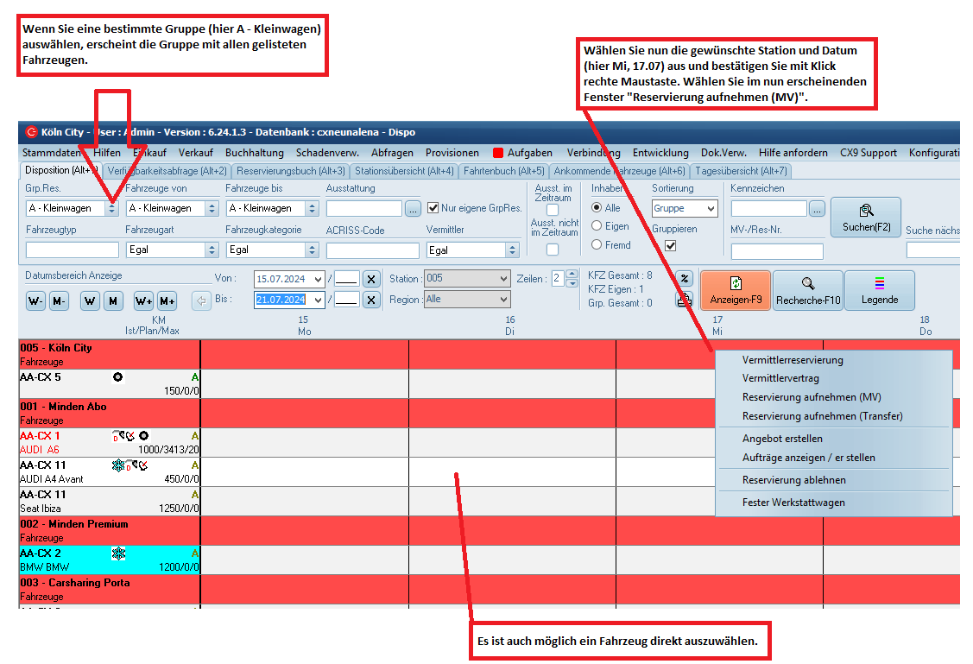Uncheck Nur eigene GrpRes. checkbox
Viewport: 973px width, 664px height.
pos(433,208)
